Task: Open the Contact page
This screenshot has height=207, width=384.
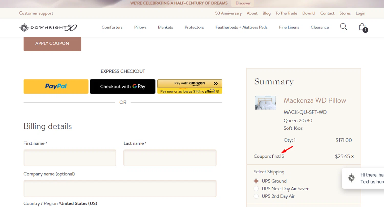Action: (327, 13)
